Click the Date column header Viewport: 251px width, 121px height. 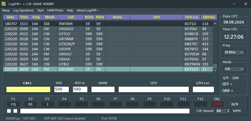[x=11, y=17]
